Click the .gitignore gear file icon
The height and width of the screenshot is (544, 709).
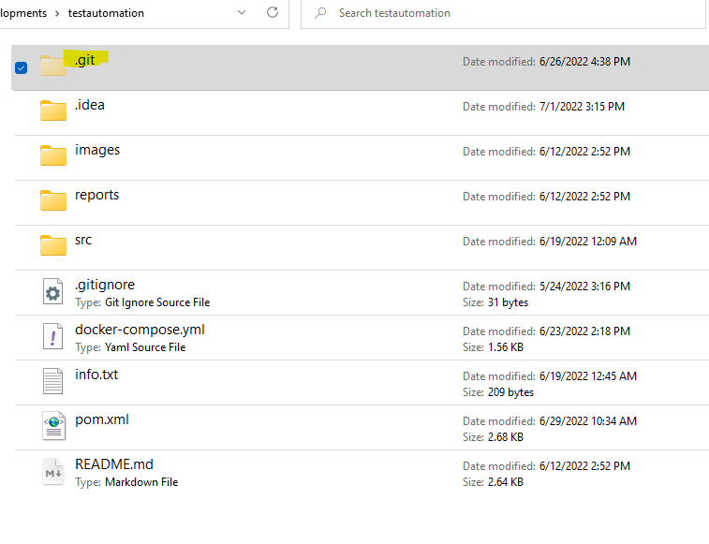[x=53, y=292]
